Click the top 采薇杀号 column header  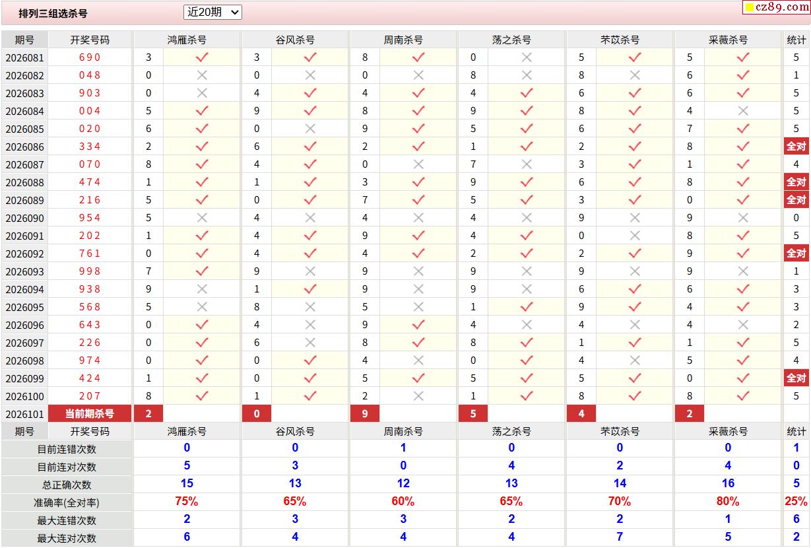point(728,40)
